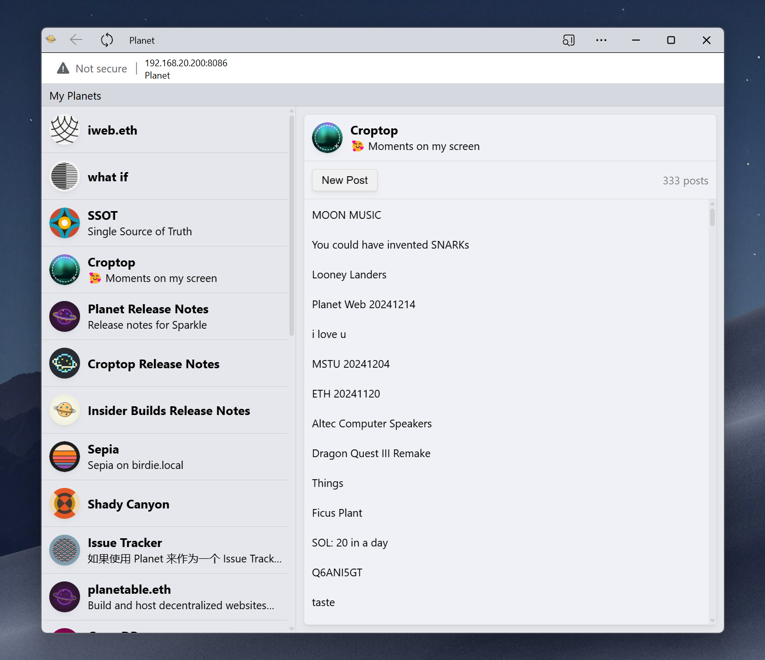
Task: Click the Sepia sunset avatar icon
Action: [x=65, y=457]
